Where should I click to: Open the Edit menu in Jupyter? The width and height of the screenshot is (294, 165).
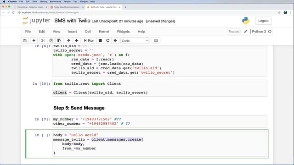pos(42,32)
